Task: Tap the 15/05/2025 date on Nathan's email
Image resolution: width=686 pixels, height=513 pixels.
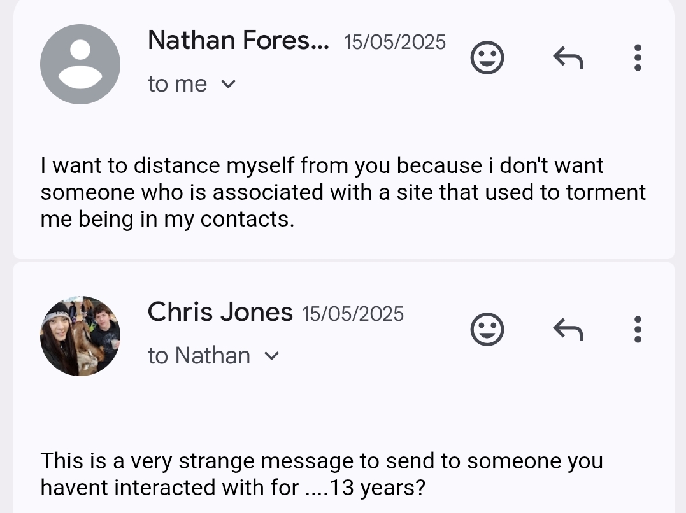Action: pos(395,42)
